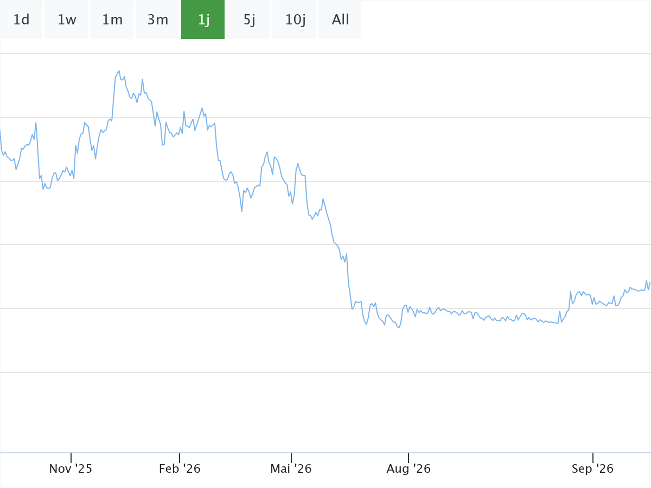Click the Mai '26 axis label

coord(291,469)
